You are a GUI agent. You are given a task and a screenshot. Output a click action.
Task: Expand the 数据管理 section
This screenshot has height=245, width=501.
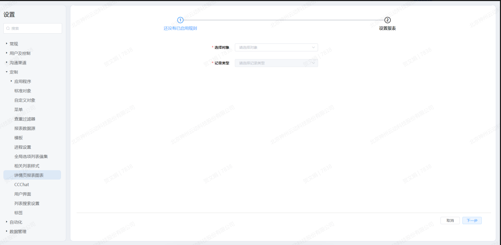tap(7, 231)
